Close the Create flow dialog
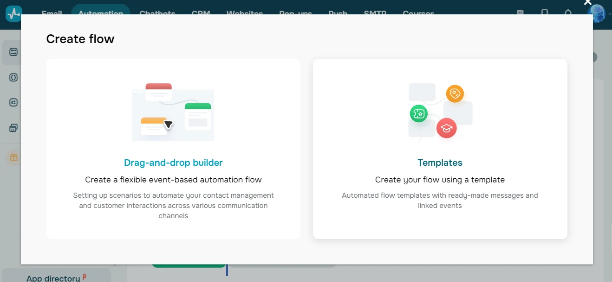The height and width of the screenshot is (282, 612). pyautogui.click(x=587, y=3)
